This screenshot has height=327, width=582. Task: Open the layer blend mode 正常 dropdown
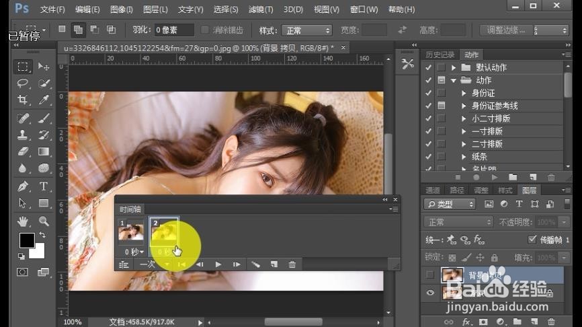(458, 222)
